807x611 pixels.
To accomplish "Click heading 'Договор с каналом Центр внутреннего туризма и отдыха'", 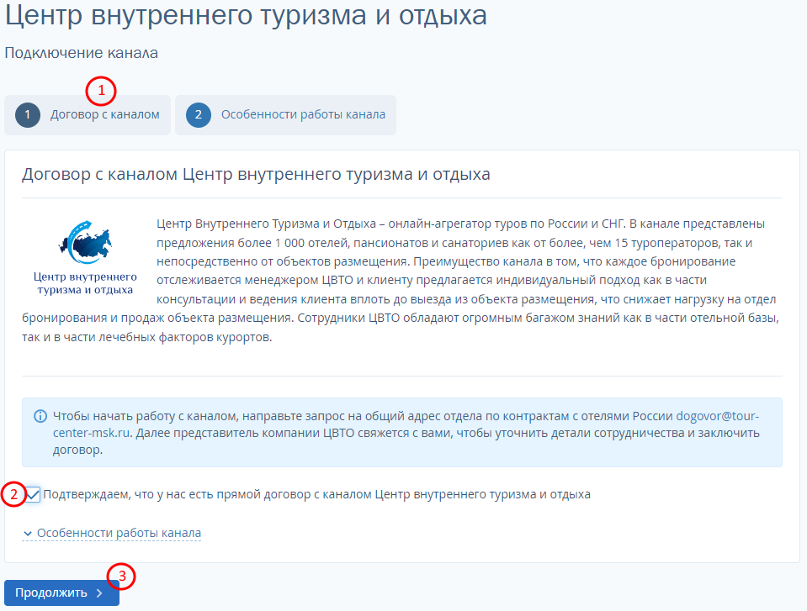I will click(256, 174).
